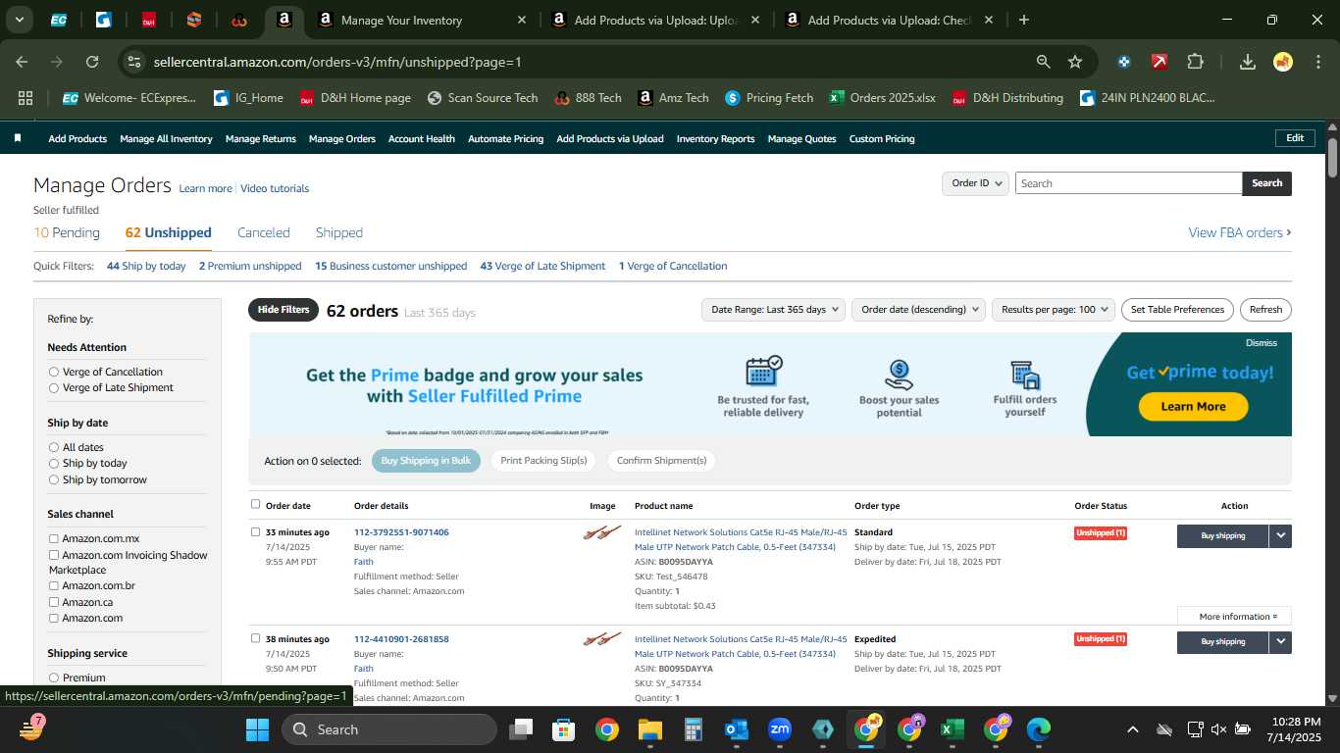Click the volume muted speaker icon
Viewport: 1340px width, 753px height.
point(1218,729)
